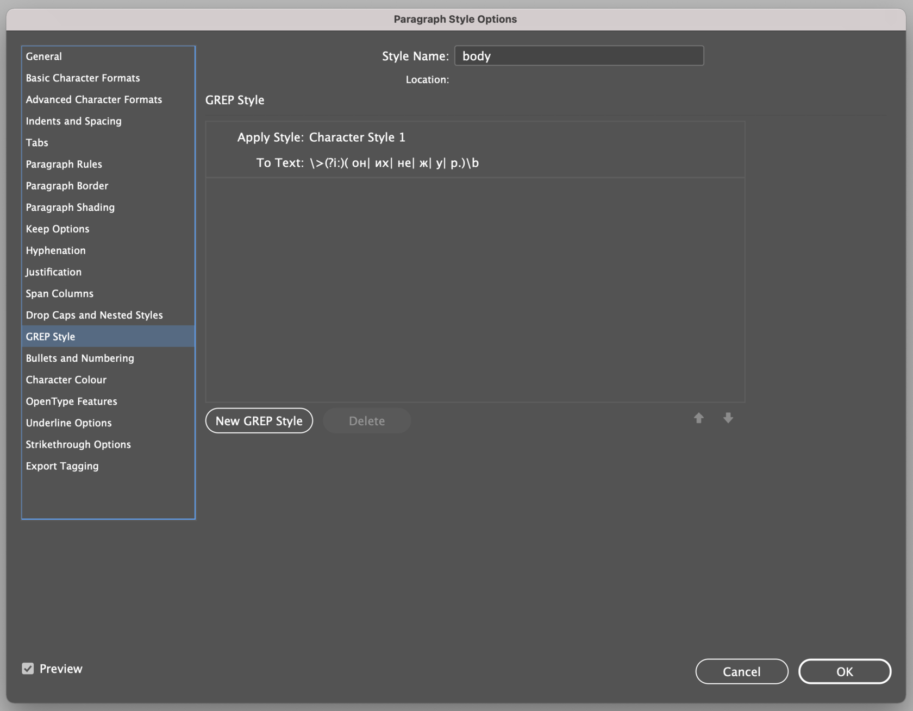This screenshot has width=913, height=711.
Task: Click the Style Name field
Action: [x=579, y=56]
